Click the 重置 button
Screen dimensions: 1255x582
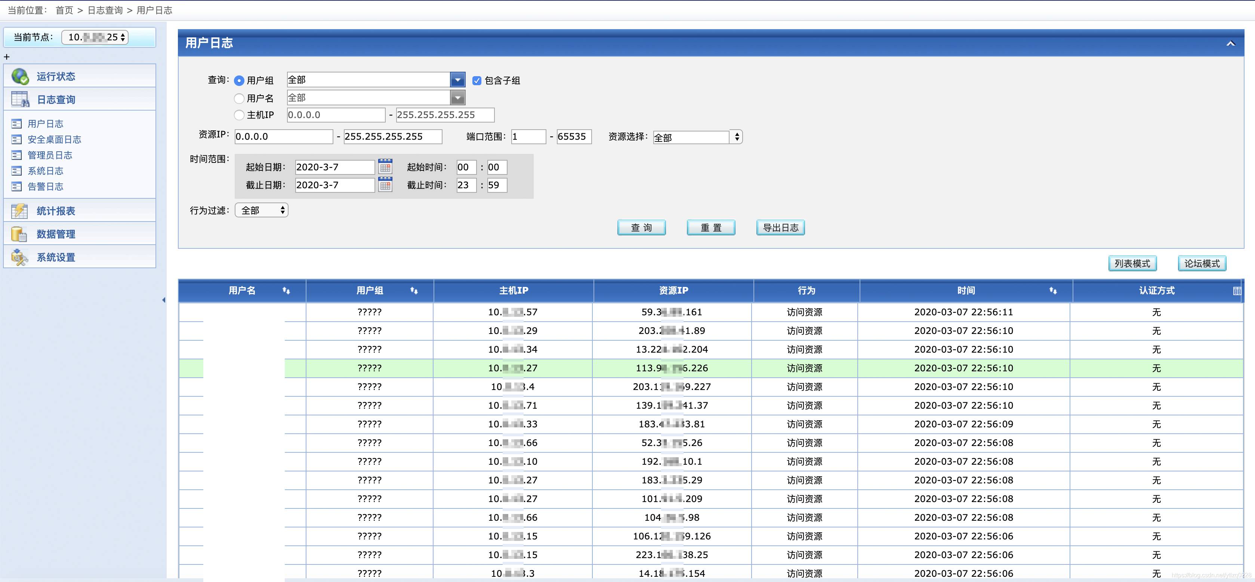click(711, 227)
